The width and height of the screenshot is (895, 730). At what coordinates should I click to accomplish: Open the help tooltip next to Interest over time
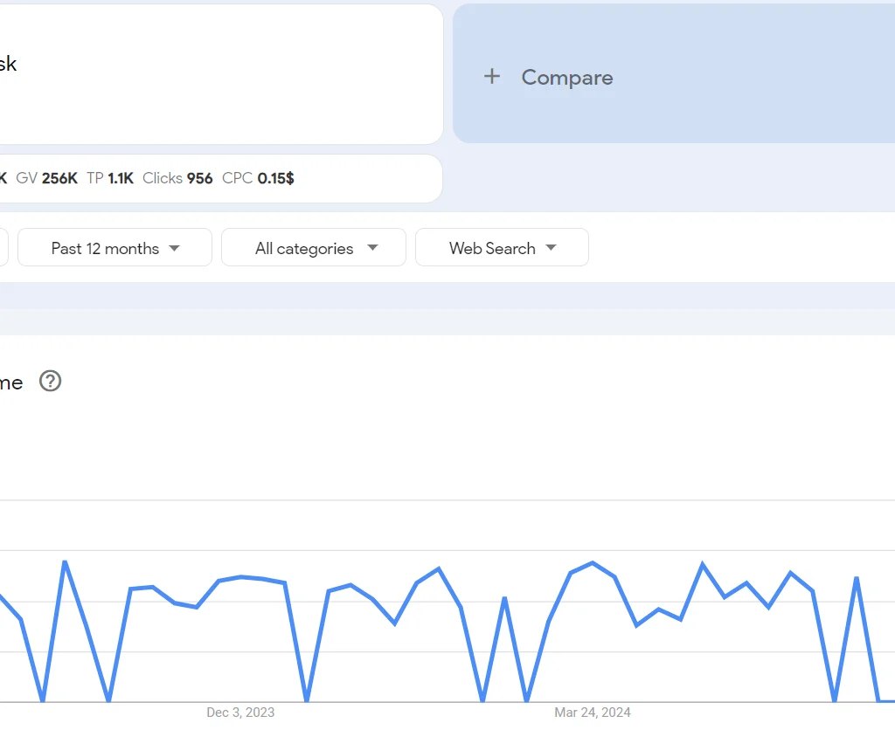[50, 382]
